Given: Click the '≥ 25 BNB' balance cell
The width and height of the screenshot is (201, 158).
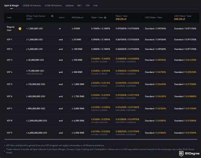Looking at the screenshot, I should [76, 39].
